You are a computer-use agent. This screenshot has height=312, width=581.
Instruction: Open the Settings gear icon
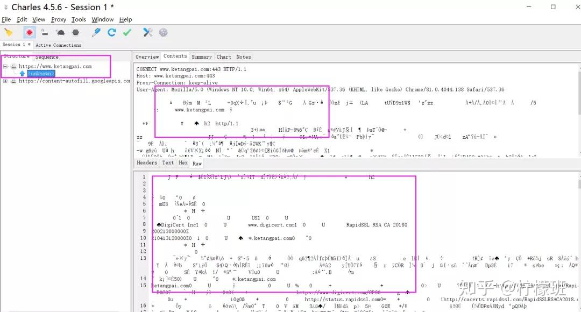[164, 33]
